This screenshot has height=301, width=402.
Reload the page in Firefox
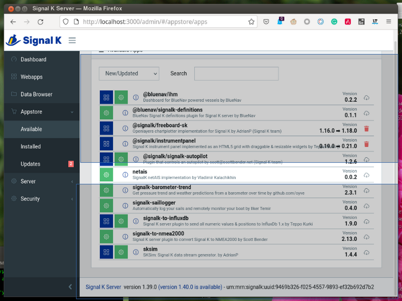[40, 22]
